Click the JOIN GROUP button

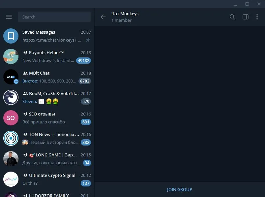[x=180, y=189]
